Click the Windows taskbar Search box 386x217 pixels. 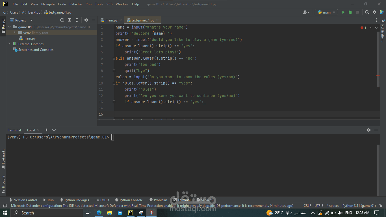tap(47, 213)
